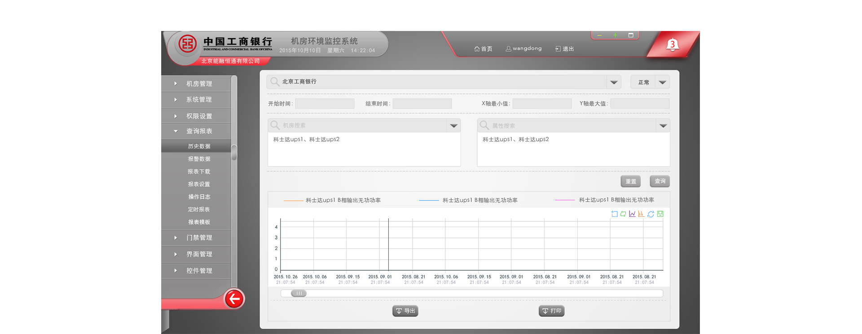862x334 pixels.
Task: Open the 属性搜索 dropdown arrow
Action: 663,126
